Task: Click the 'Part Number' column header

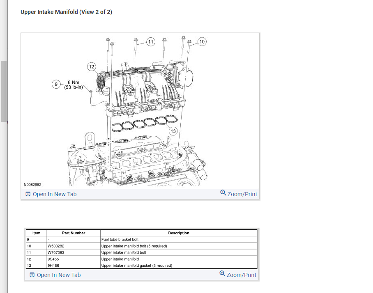Action: tap(74, 233)
